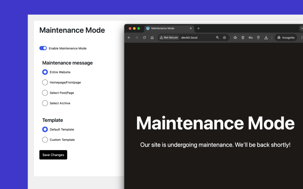Open browser downloads
Image resolution: width=303 pixels, height=189 pixels.
point(266,37)
